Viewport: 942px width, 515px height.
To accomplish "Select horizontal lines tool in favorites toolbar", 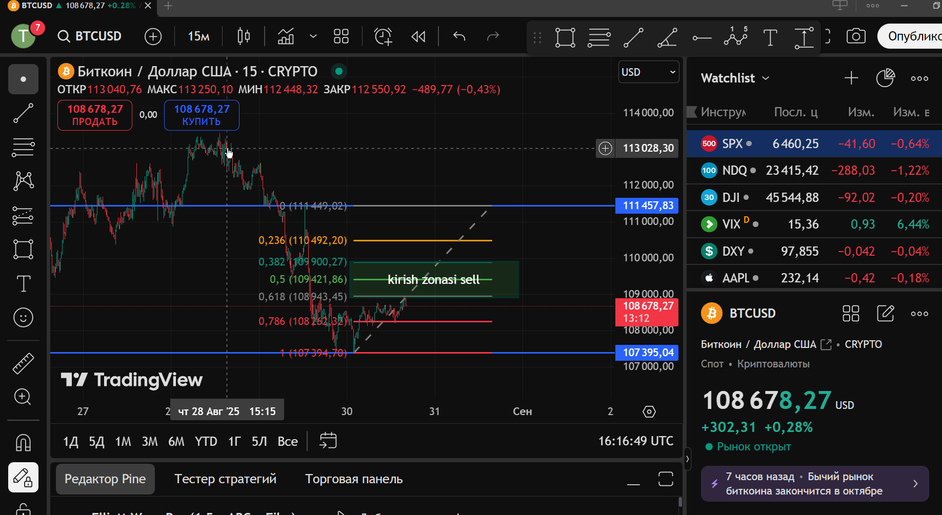I will click(x=599, y=37).
